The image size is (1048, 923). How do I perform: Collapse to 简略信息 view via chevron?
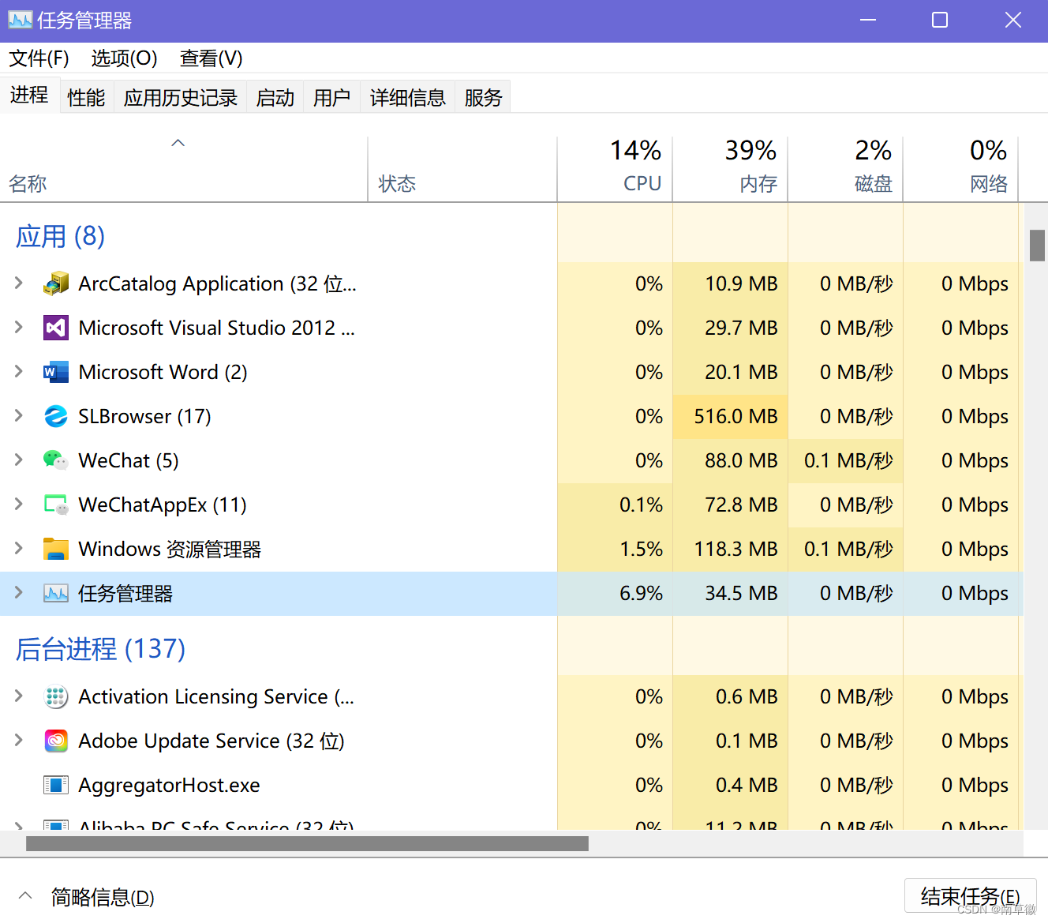coord(25,896)
